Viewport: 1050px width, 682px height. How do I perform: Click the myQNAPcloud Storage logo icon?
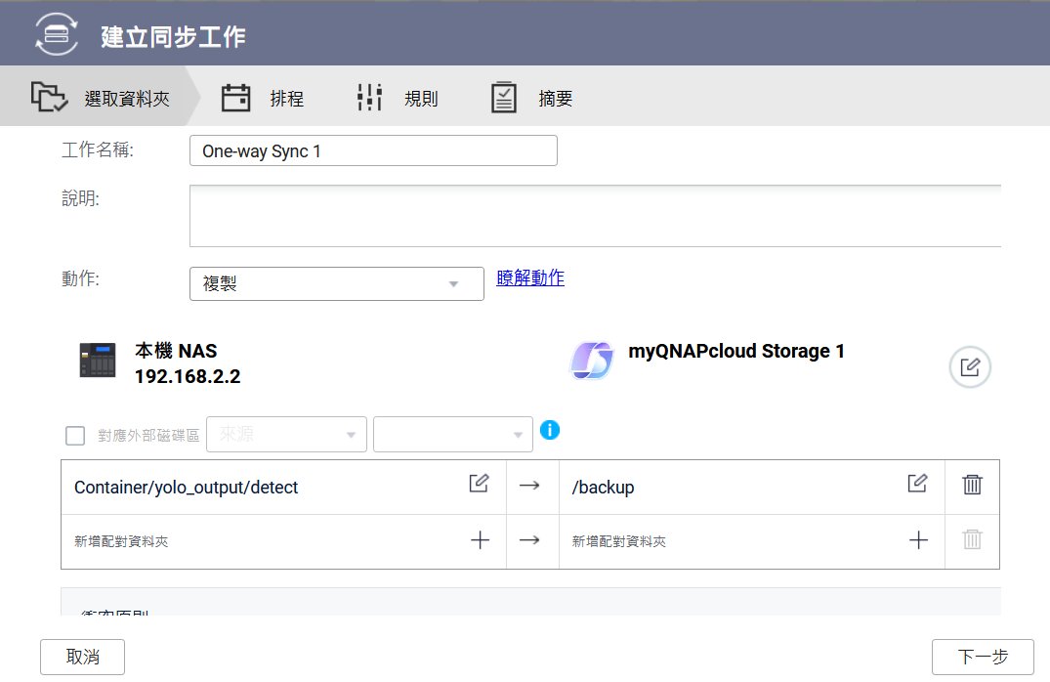coord(591,361)
